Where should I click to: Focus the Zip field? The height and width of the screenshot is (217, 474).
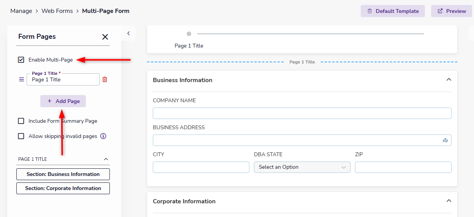[x=403, y=167]
